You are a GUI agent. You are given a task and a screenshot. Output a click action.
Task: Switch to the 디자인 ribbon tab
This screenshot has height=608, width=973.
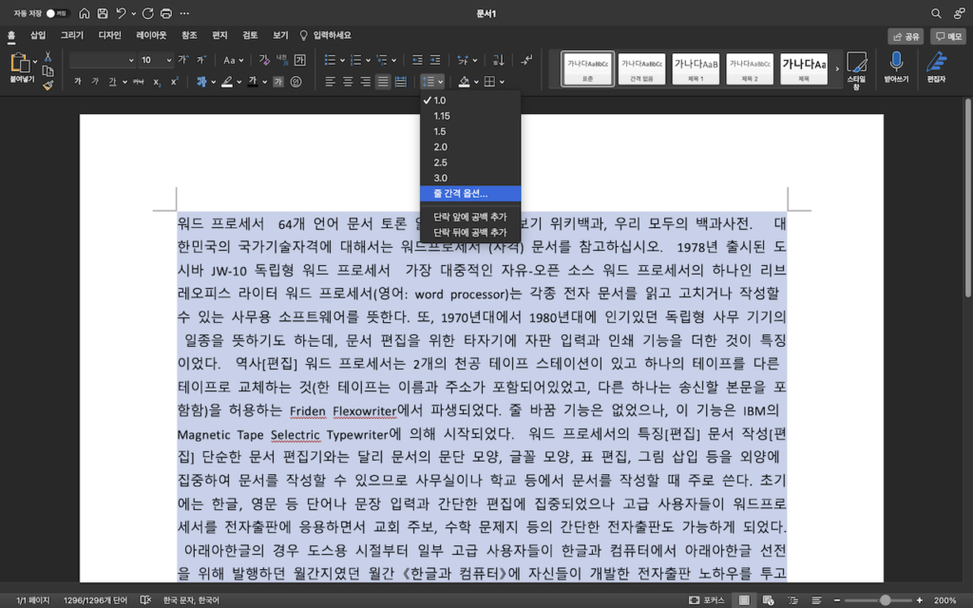tap(110, 35)
